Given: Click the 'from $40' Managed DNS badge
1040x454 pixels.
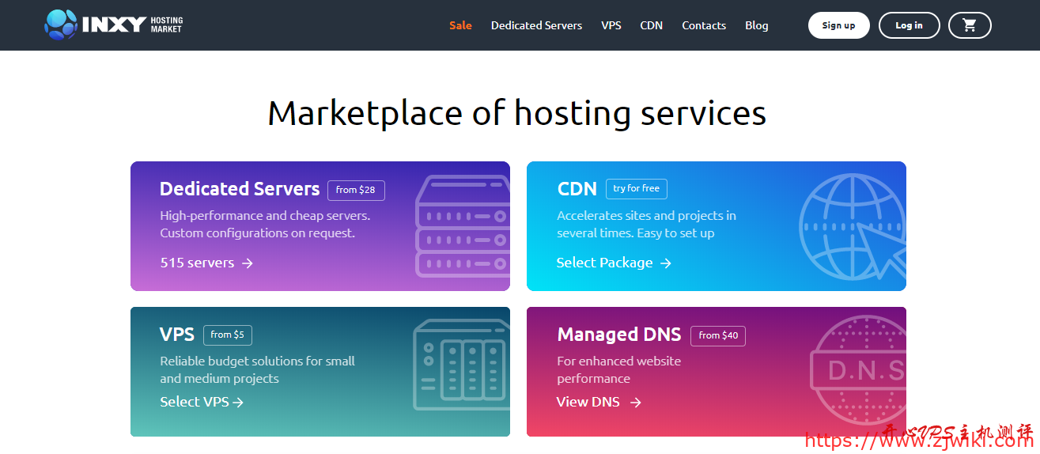Looking at the screenshot, I should click(x=717, y=335).
